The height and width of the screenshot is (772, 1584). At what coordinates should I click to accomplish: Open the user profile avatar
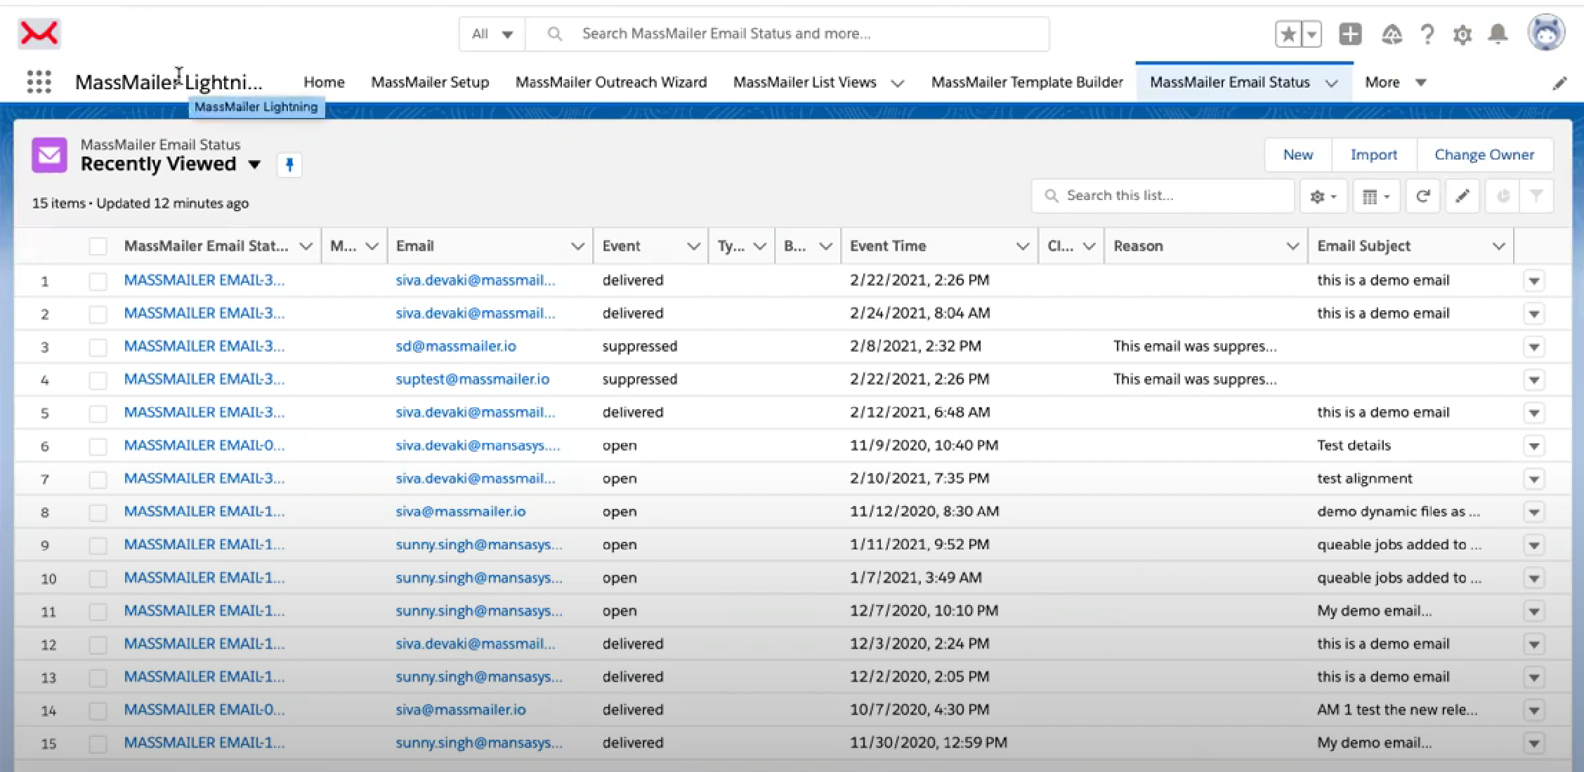pyautogui.click(x=1546, y=32)
